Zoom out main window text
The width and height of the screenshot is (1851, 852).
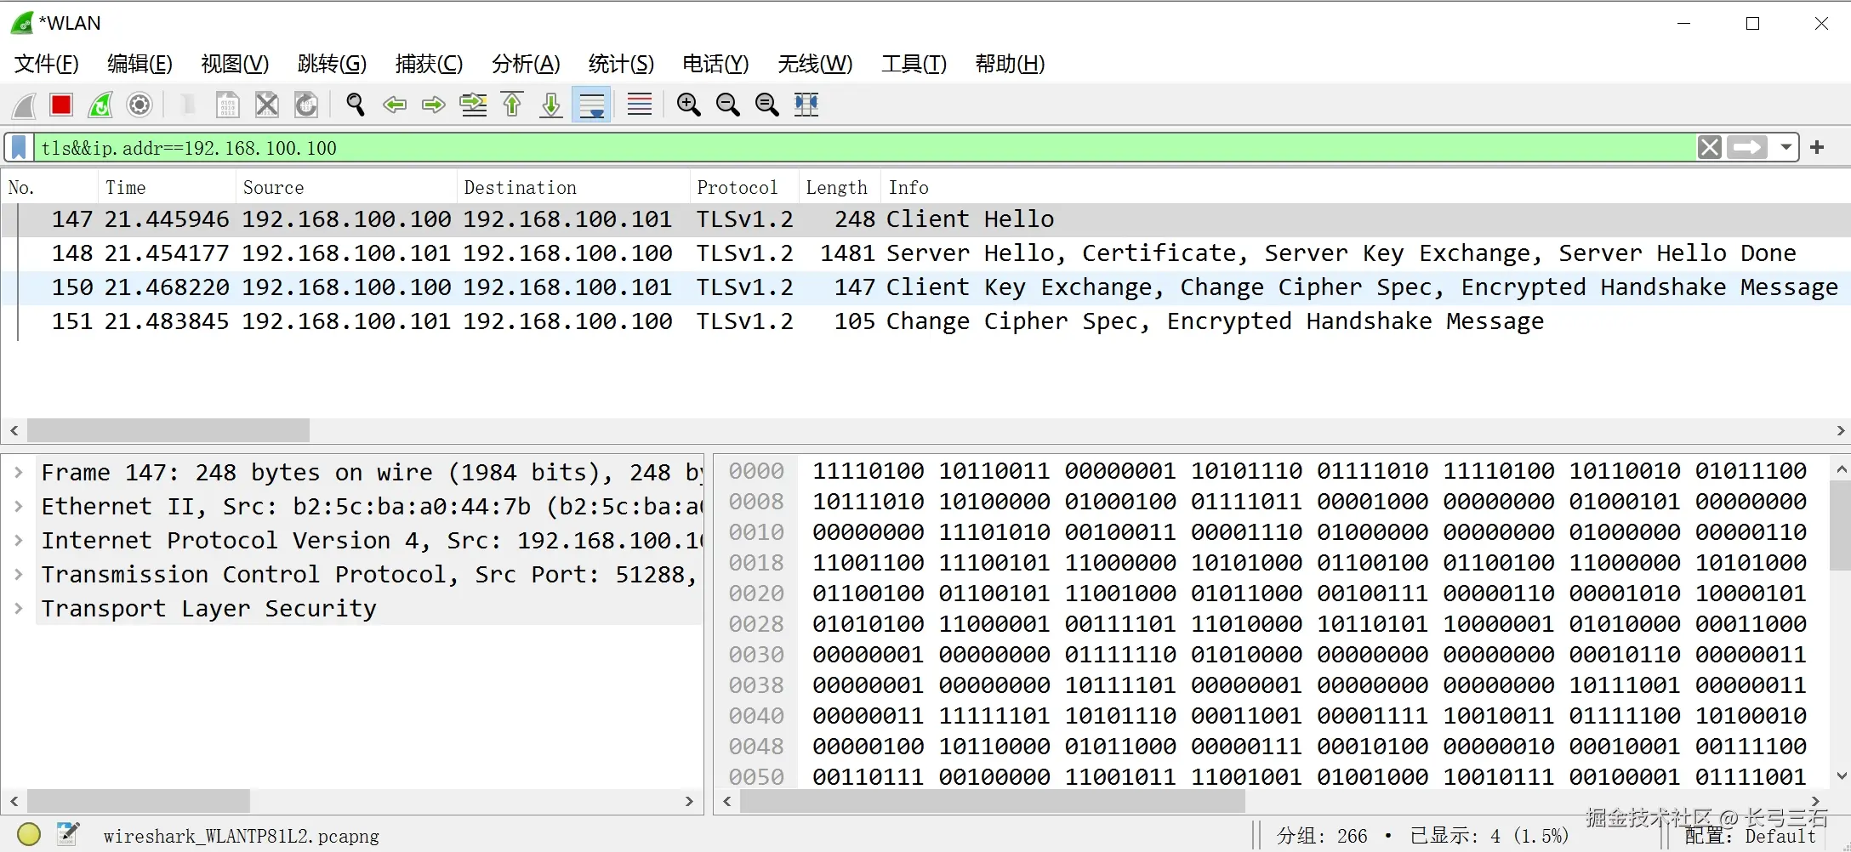pos(727,105)
